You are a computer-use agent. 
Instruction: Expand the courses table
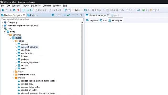pyautogui.click(x=16, y=44)
